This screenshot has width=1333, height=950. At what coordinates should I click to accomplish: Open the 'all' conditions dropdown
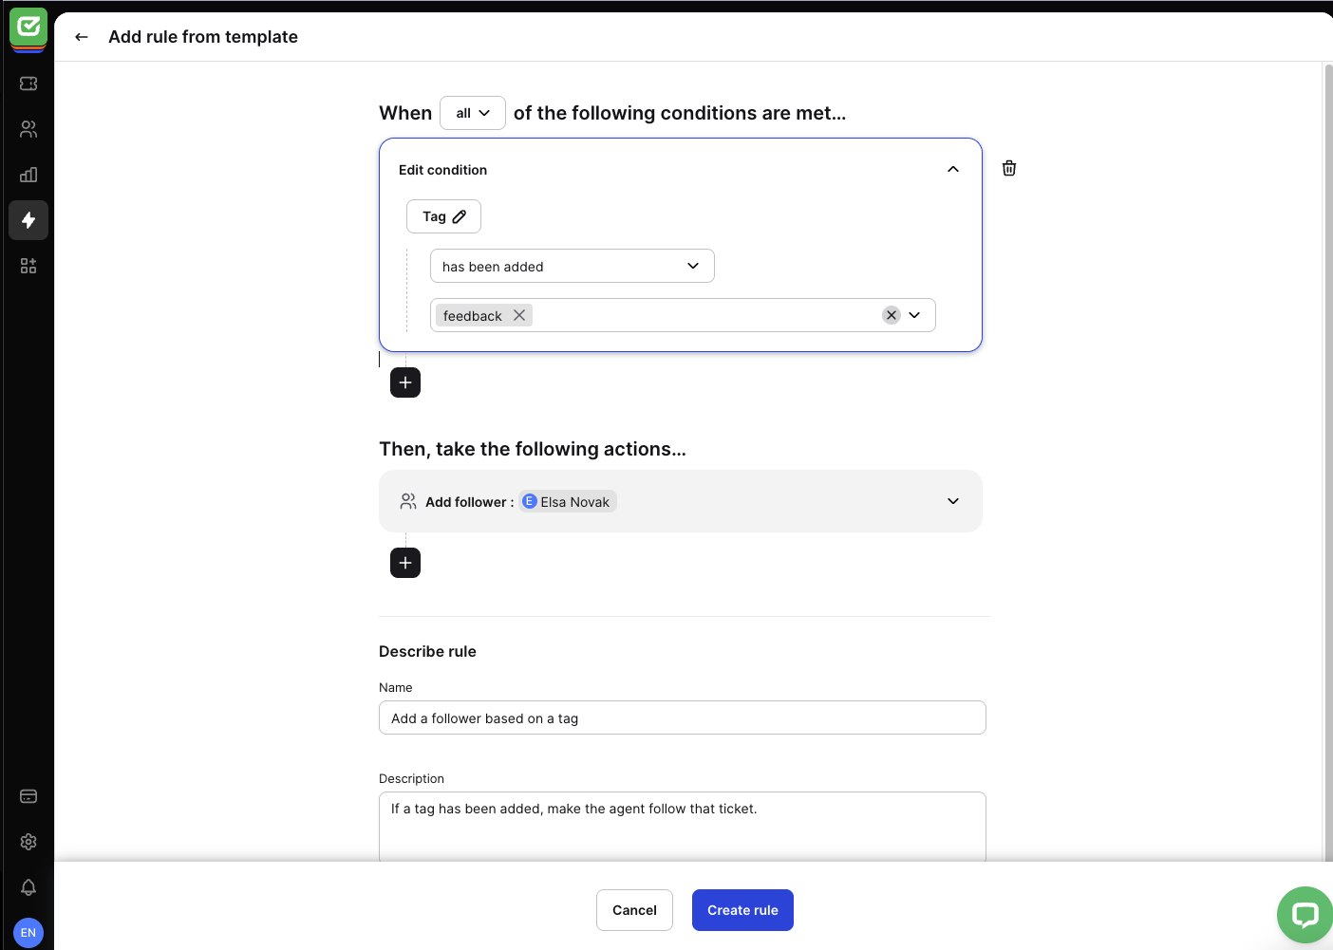[473, 113]
